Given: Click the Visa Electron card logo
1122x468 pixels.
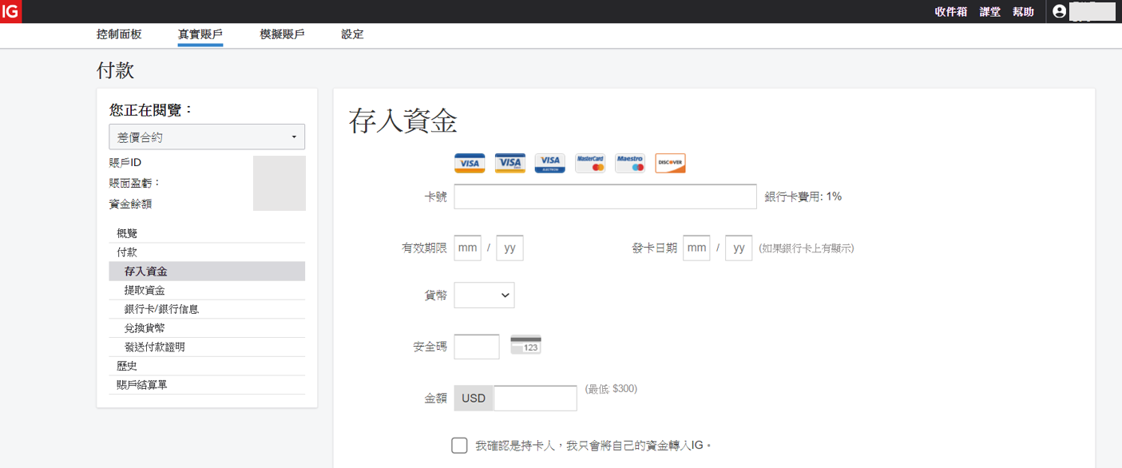Looking at the screenshot, I should coord(550,163).
